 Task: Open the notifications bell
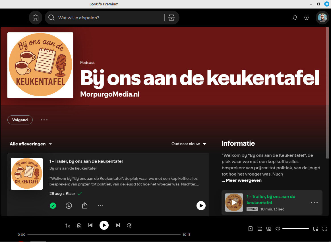tap(295, 18)
